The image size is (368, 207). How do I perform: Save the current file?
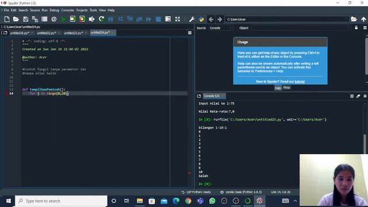tap(25, 19)
